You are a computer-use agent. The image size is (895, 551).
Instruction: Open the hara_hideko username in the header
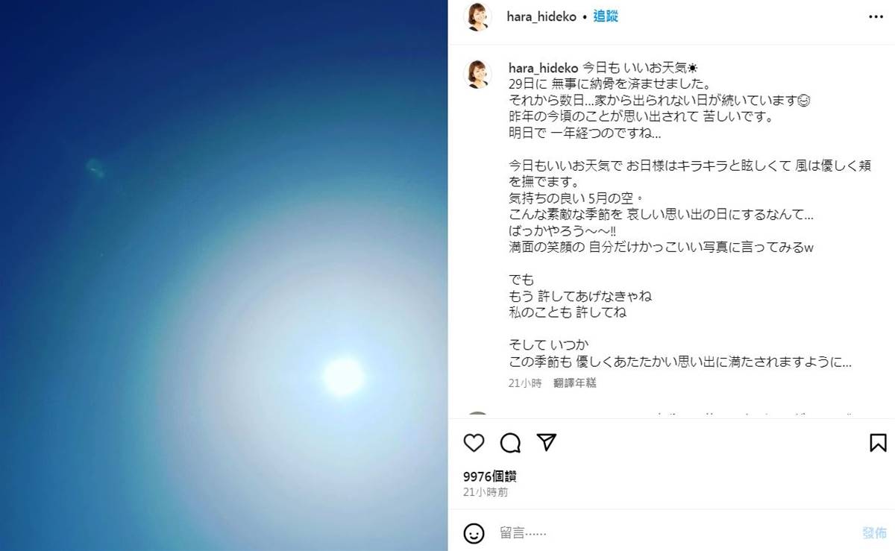click(542, 16)
